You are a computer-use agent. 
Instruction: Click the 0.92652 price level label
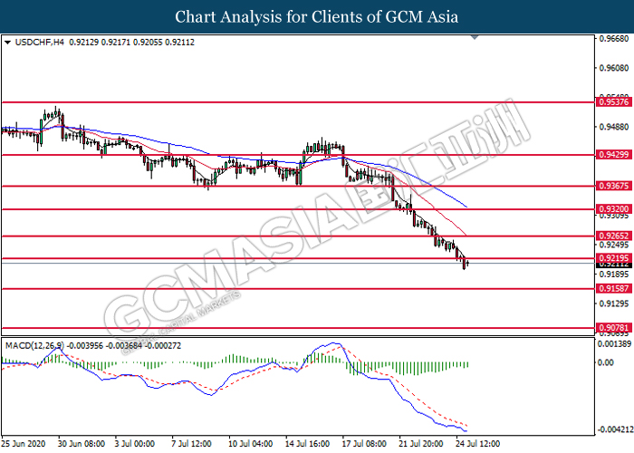(x=614, y=236)
